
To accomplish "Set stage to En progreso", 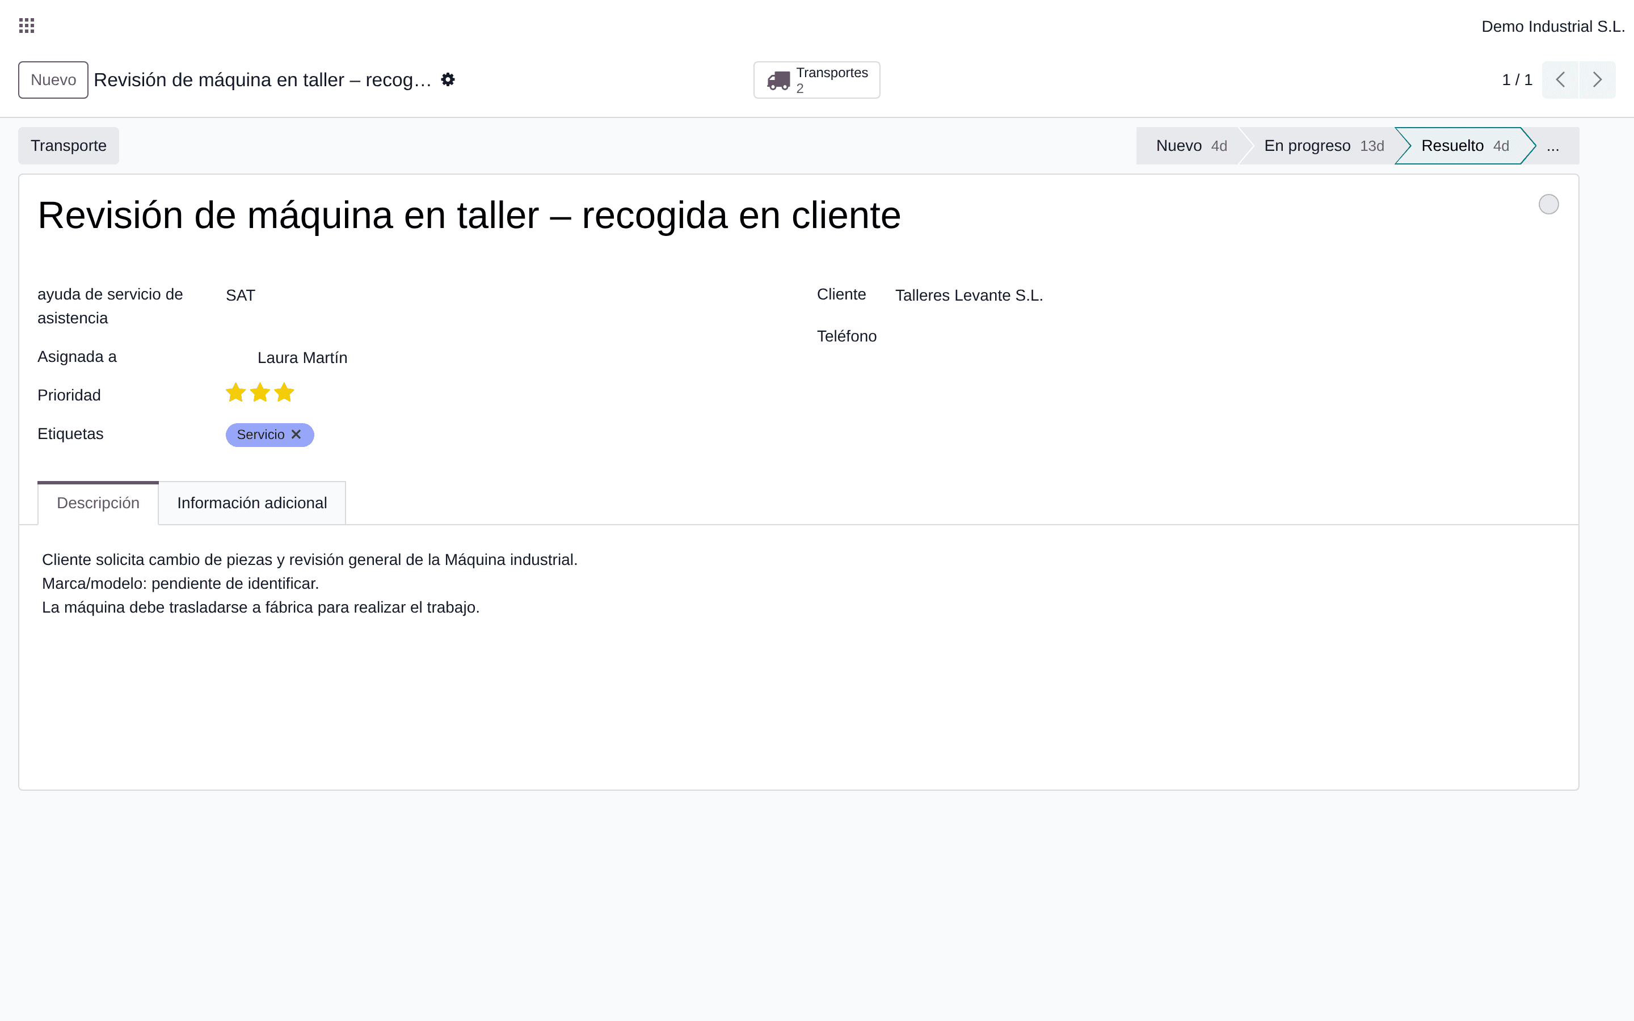I will coord(1324,146).
